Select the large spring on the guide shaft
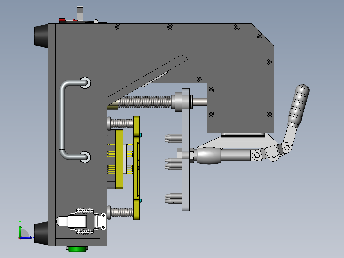This screenshot has width=344, height=258. pyautogui.click(x=145, y=102)
